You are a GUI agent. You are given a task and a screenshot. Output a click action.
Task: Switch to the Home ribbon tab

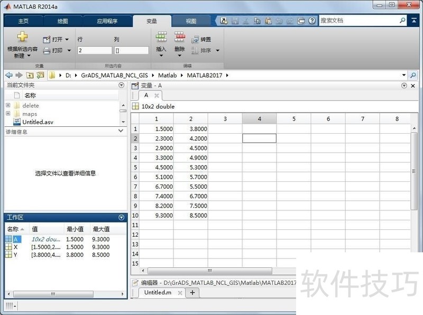click(23, 21)
